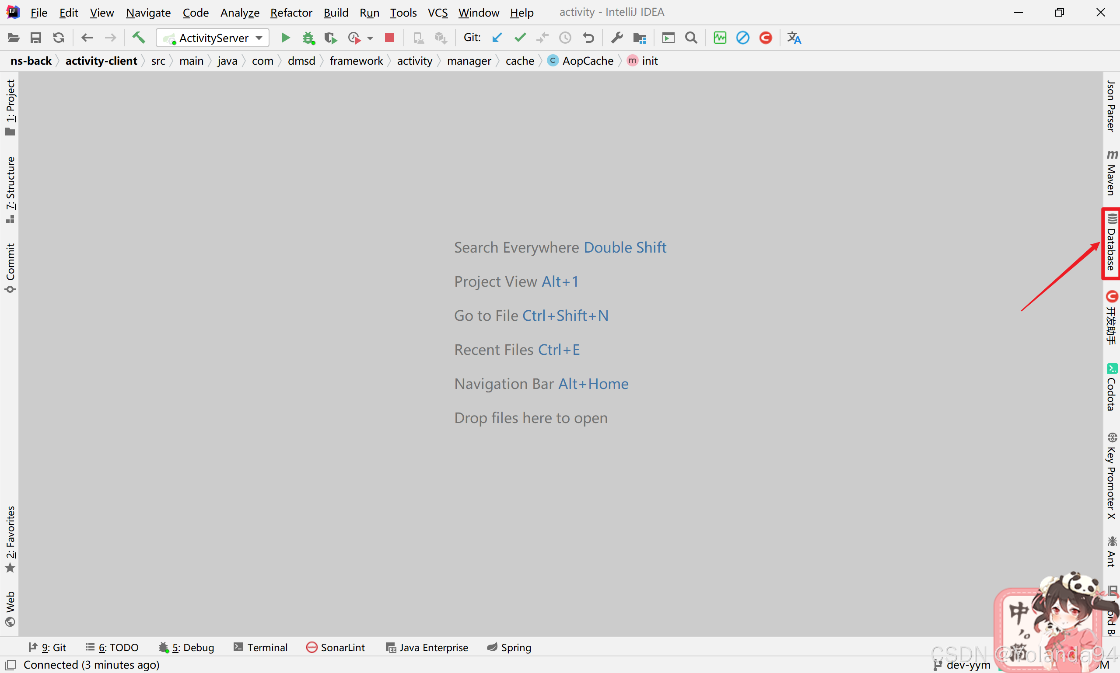1120x673 pixels.
Task: Click Git update project arrow
Action: coord(497,38)
